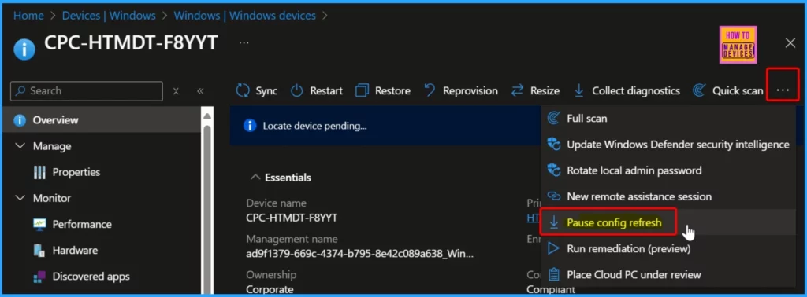Click the remote assistance link icon
Image resolution: width=807 pixels, height=297 pixels.
(554, 196)
